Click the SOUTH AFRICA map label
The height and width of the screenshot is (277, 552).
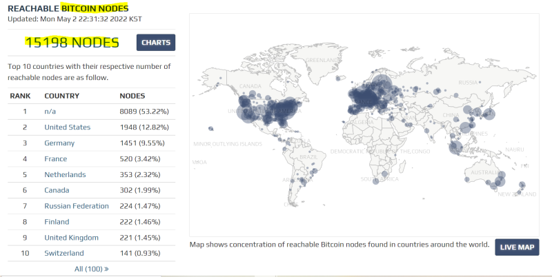pyautogui.click(x=379, y=179)
